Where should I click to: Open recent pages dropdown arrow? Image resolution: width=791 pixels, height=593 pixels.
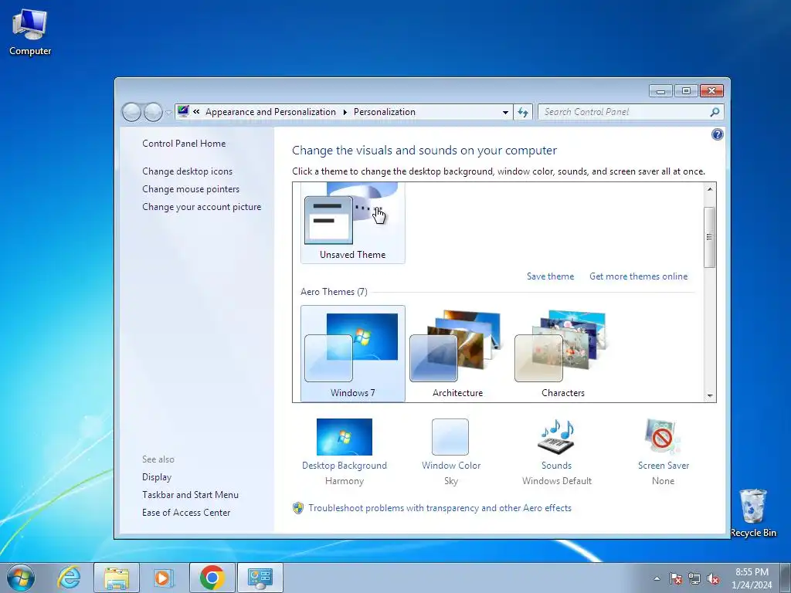pos(168,113)
